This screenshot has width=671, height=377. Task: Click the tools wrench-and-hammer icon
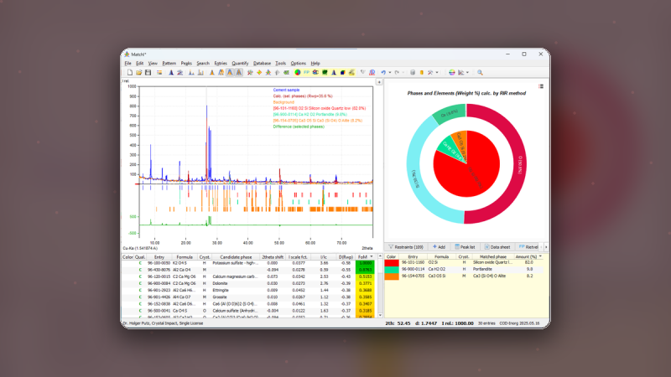click(x=430, y=73)
